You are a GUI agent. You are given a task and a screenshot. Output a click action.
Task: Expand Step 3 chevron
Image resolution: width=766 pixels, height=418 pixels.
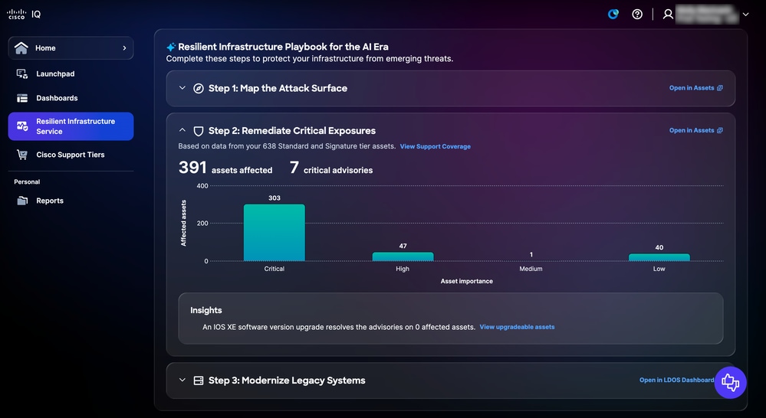pos(182,380)
